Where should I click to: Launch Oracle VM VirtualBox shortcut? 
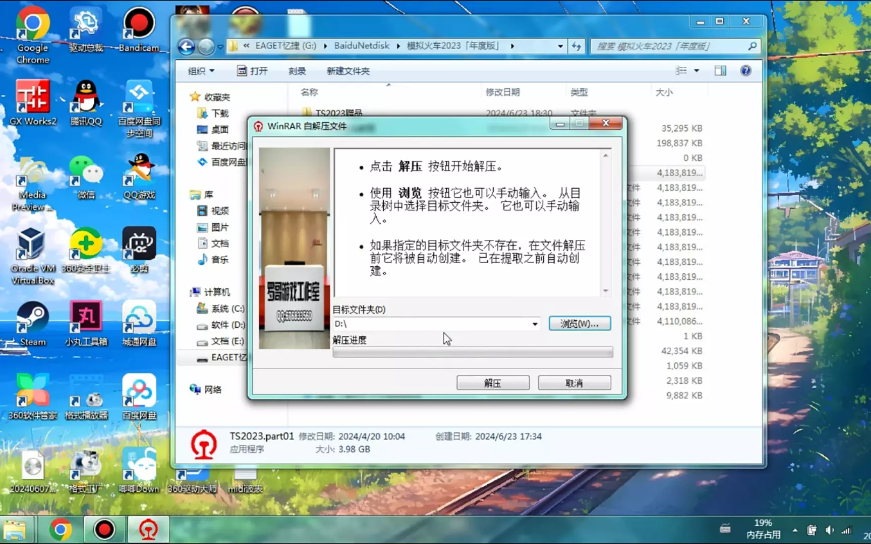tap(33, 256)
